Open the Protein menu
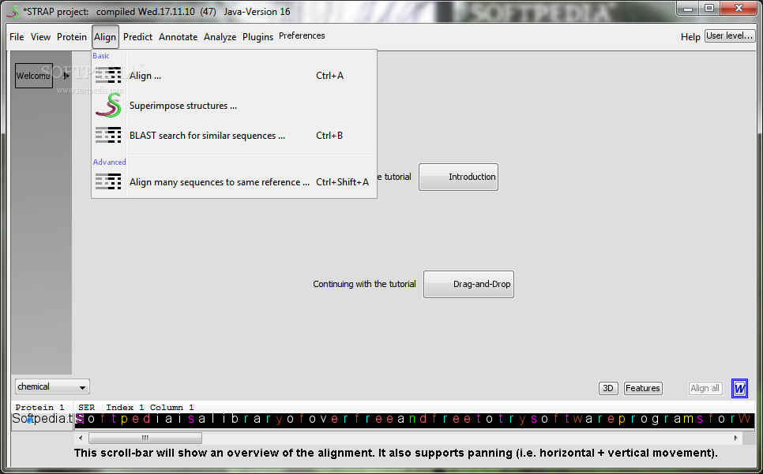This screenshot has height=474, width=763. pyautogui.click(x=72, y=37)
